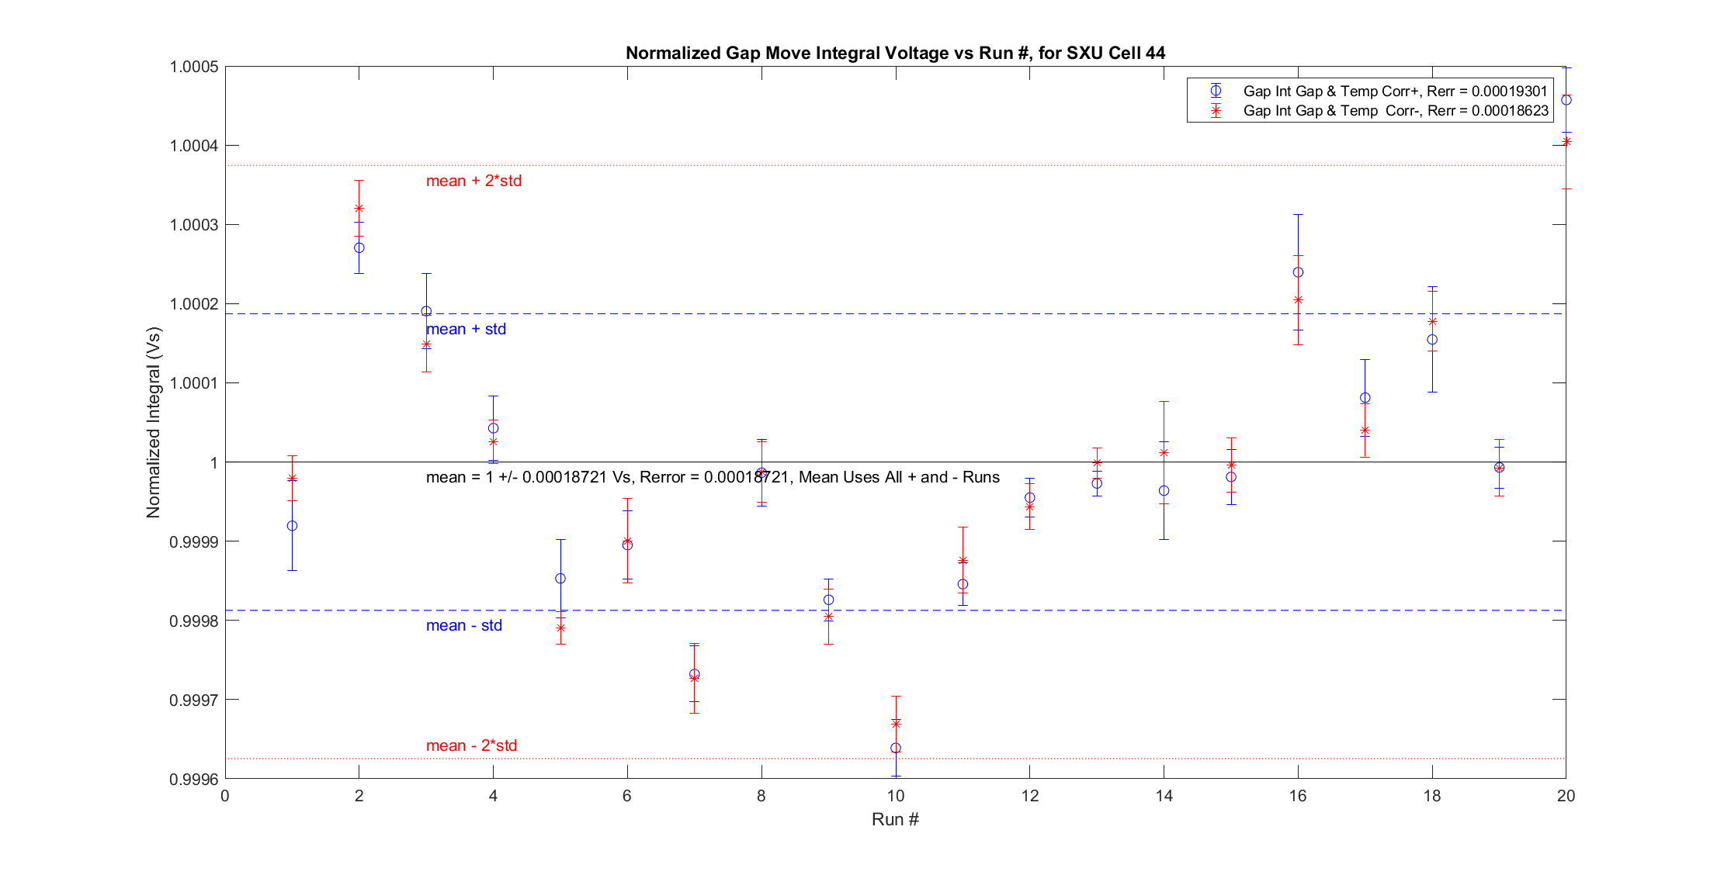Click blue circle data point at run 16

1298,272
